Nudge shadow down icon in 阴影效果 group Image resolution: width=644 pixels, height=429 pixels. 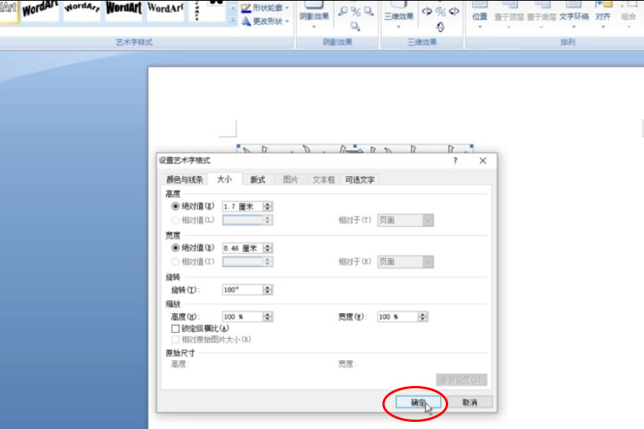[356, 27]
